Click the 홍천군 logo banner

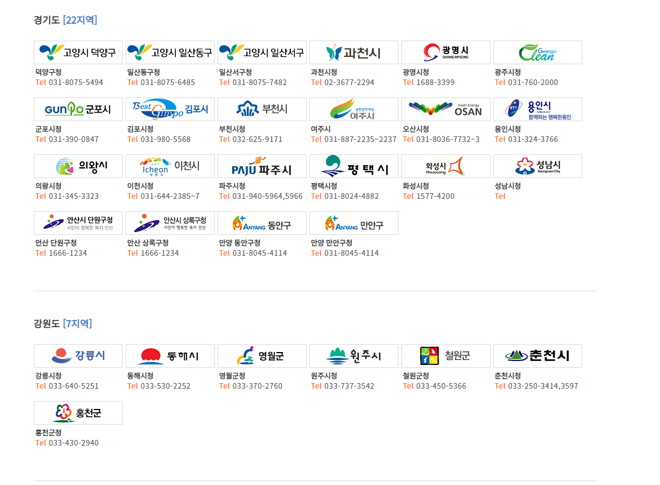(78, 413)
